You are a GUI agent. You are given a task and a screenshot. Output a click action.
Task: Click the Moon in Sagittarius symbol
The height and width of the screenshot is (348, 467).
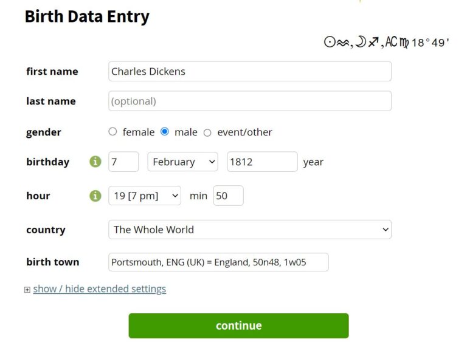point(367,42)
